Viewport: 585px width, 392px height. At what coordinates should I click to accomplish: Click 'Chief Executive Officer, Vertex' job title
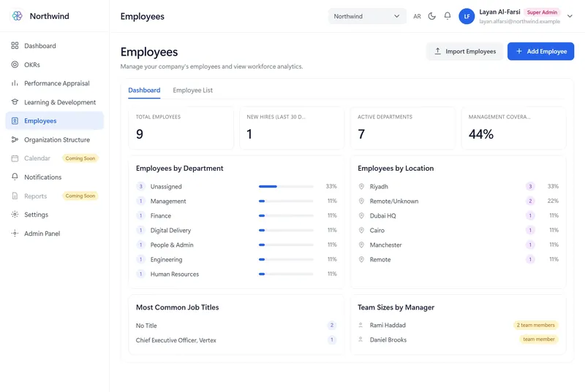(x=175, y=340)
